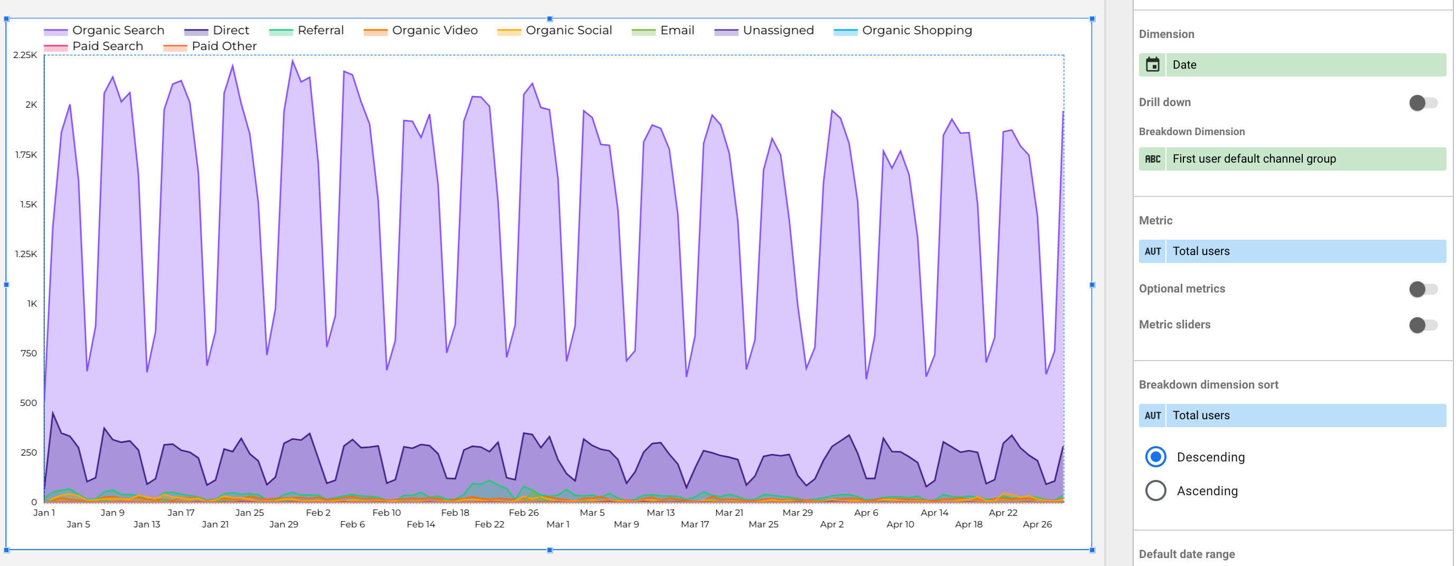Image resolution: width=1456 pixels, height=566 pixels.
Task: Turn on Metric sliders toggle
Action: pyautogui.click(x=1423, y=325)
